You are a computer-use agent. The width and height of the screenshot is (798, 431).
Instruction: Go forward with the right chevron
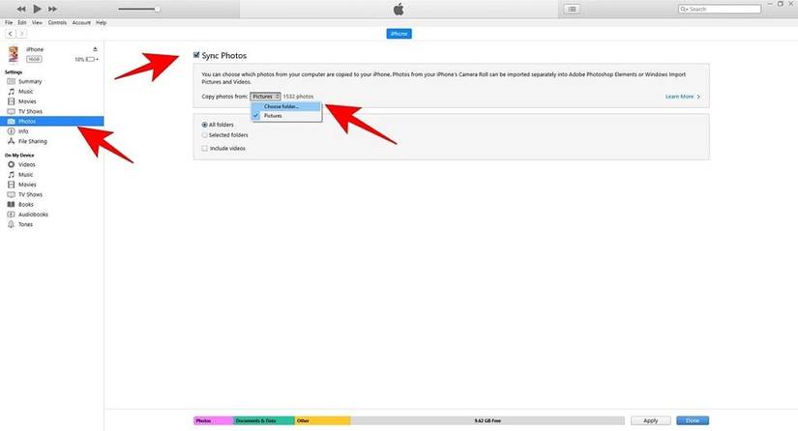pos(21,34)
